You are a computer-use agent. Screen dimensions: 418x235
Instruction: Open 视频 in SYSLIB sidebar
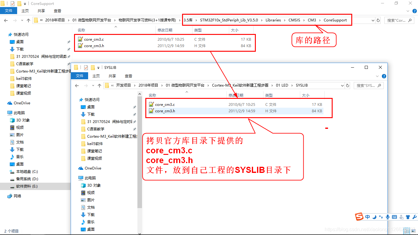point(91,193)
